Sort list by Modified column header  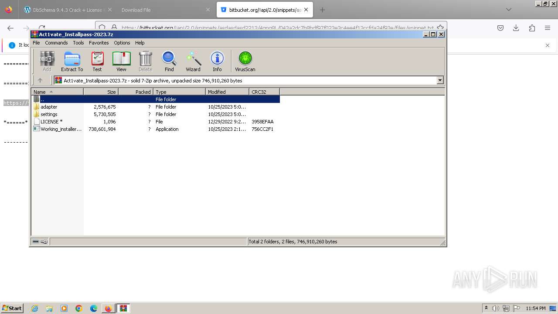[227, 92]
